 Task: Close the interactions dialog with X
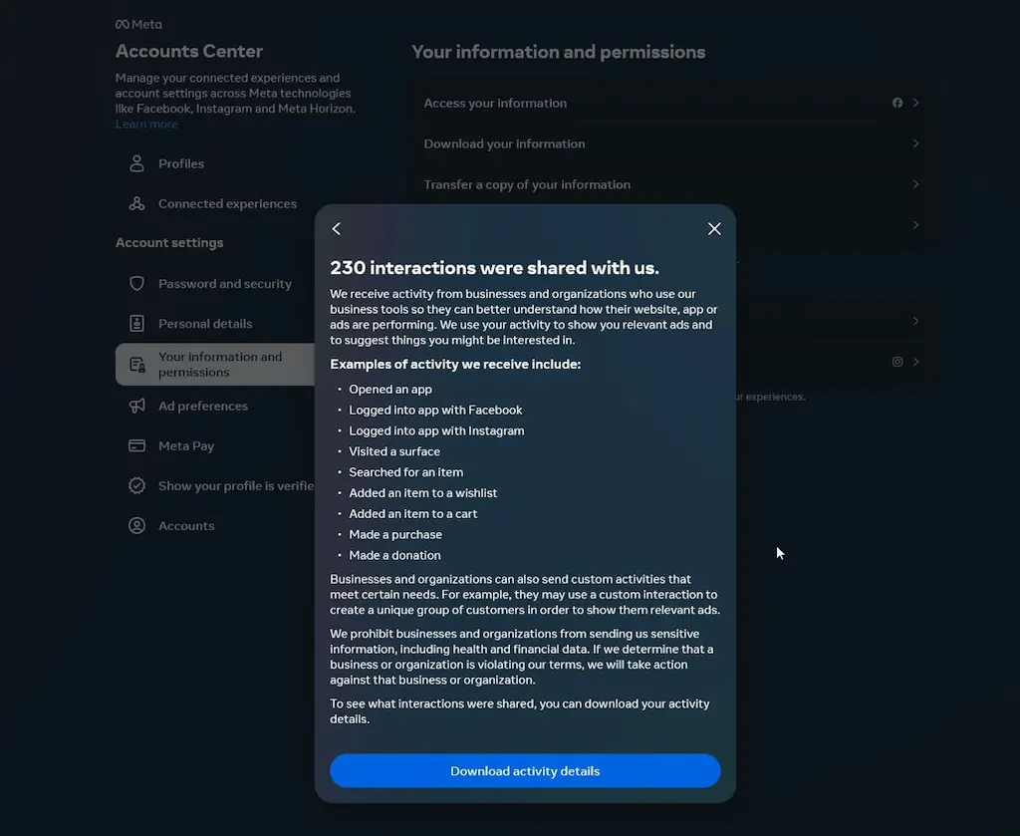714,229
